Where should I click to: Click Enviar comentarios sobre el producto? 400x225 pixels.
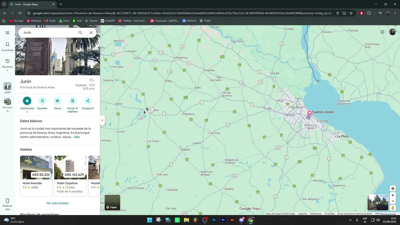click(355, 214)
